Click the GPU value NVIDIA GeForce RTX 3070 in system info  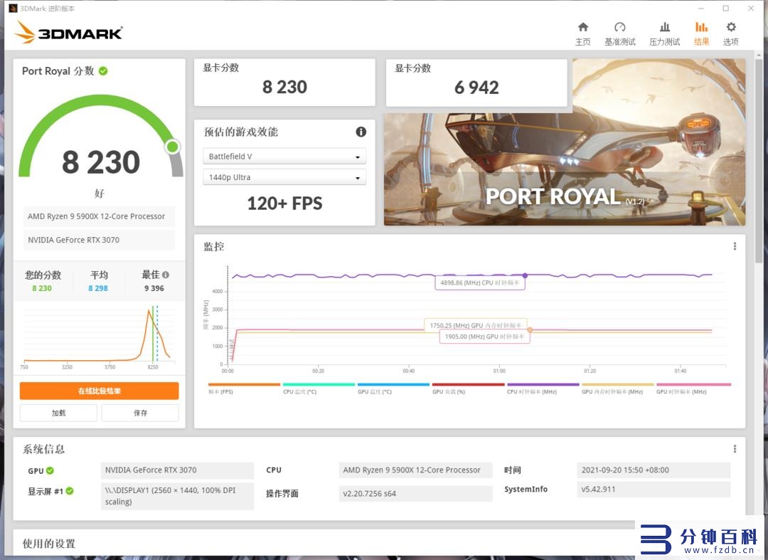(177, 470)
